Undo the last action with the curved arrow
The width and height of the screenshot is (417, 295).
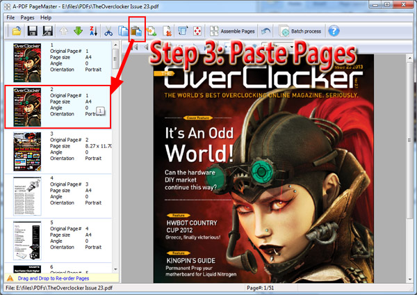pyautogui.click(x=265, y=31)
